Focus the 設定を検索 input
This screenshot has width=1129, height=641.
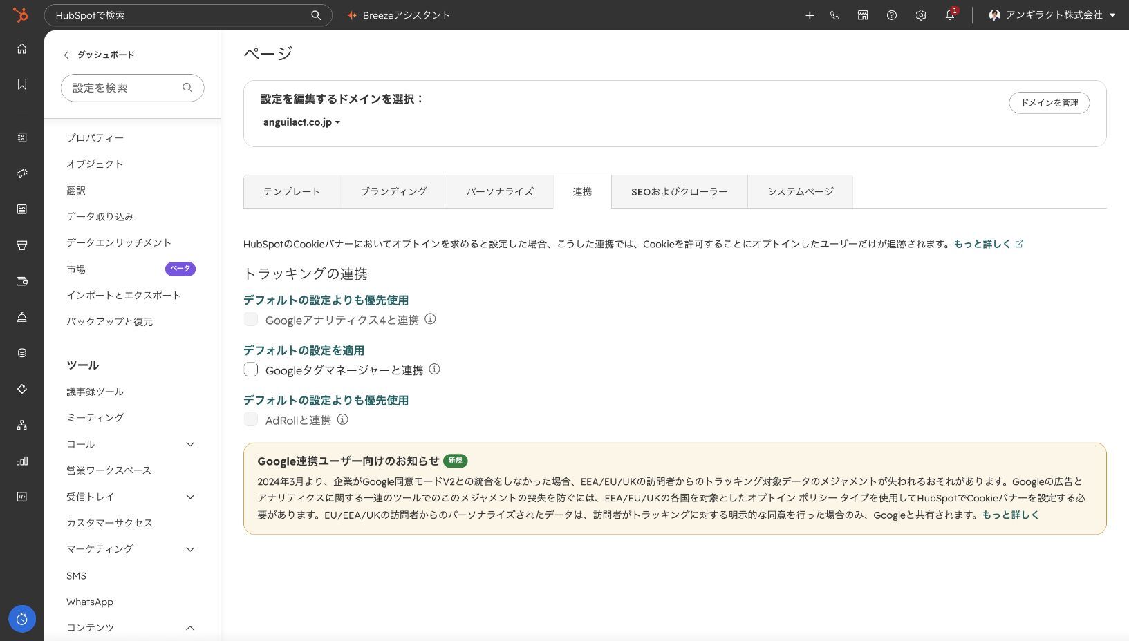tap(132, 88)
